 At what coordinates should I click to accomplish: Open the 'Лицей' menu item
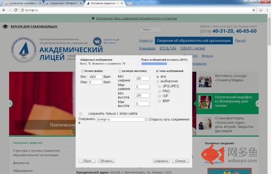240,40
